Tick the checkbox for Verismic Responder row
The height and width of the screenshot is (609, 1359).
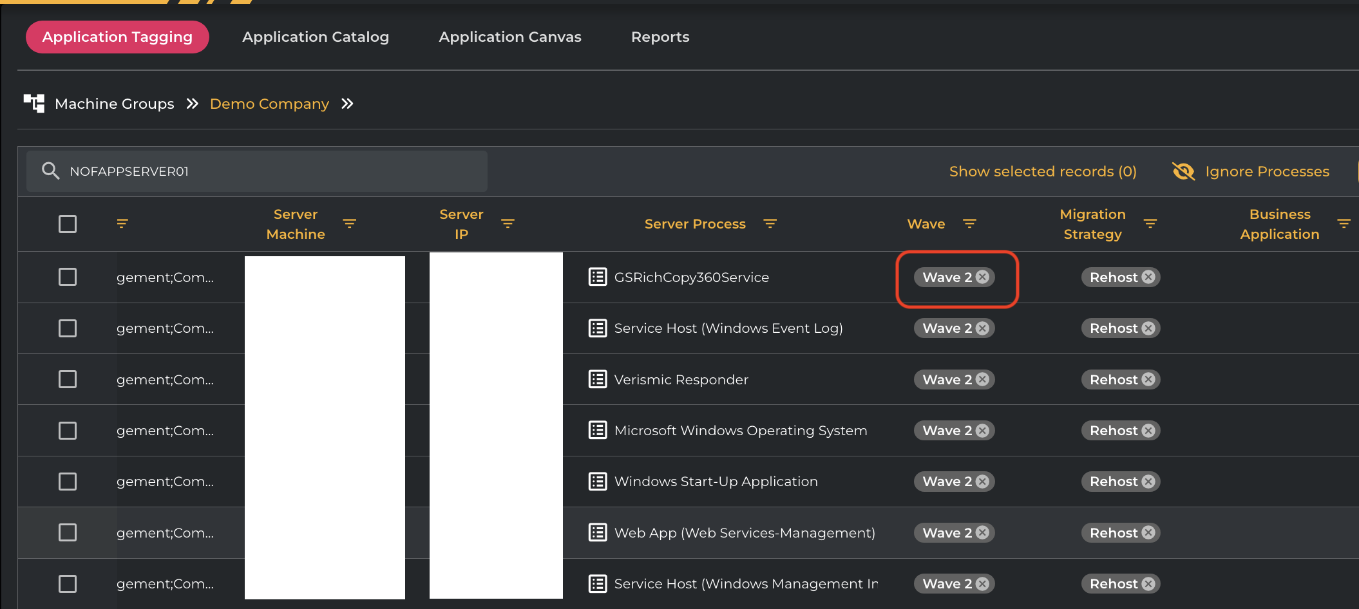(68, 379)
